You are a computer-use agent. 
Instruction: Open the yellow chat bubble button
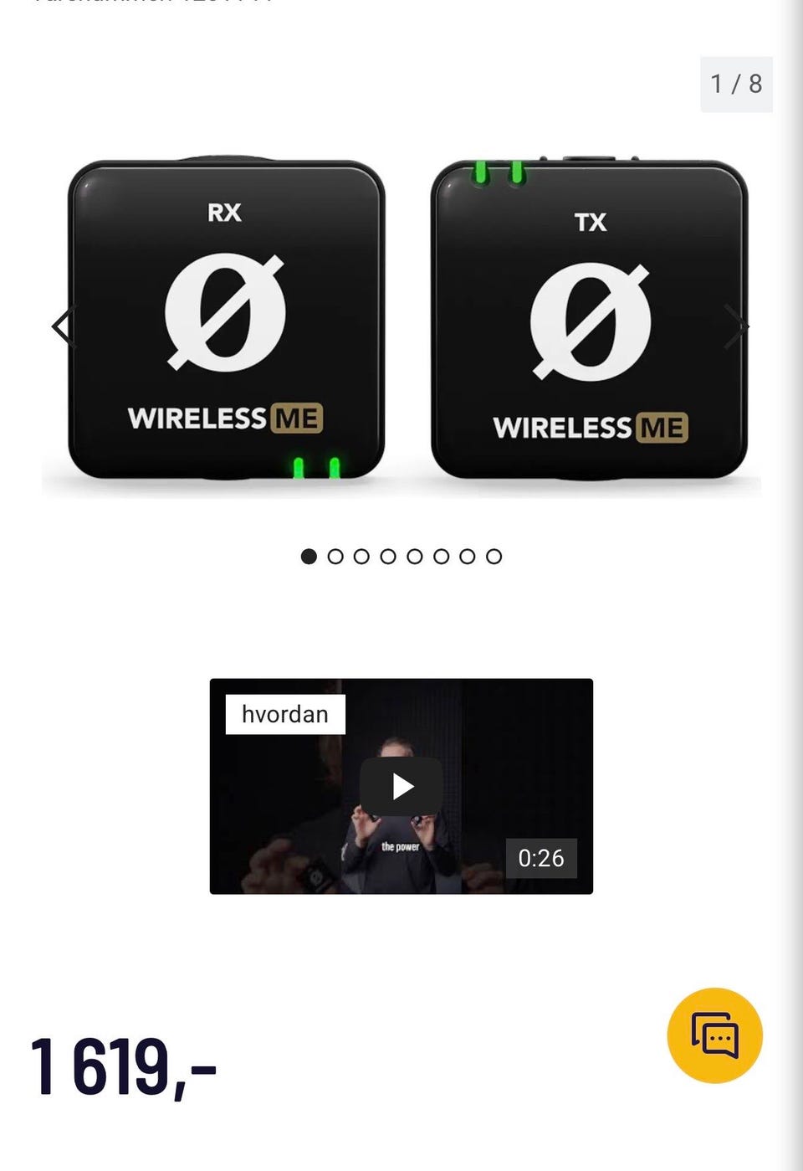(714, 1035)
